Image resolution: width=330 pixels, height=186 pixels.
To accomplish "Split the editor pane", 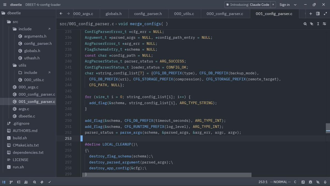I will [x=318, y=14].
